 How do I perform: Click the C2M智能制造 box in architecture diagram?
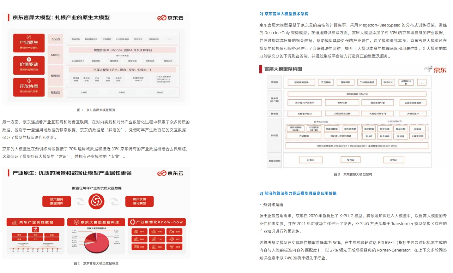(367, 82)
